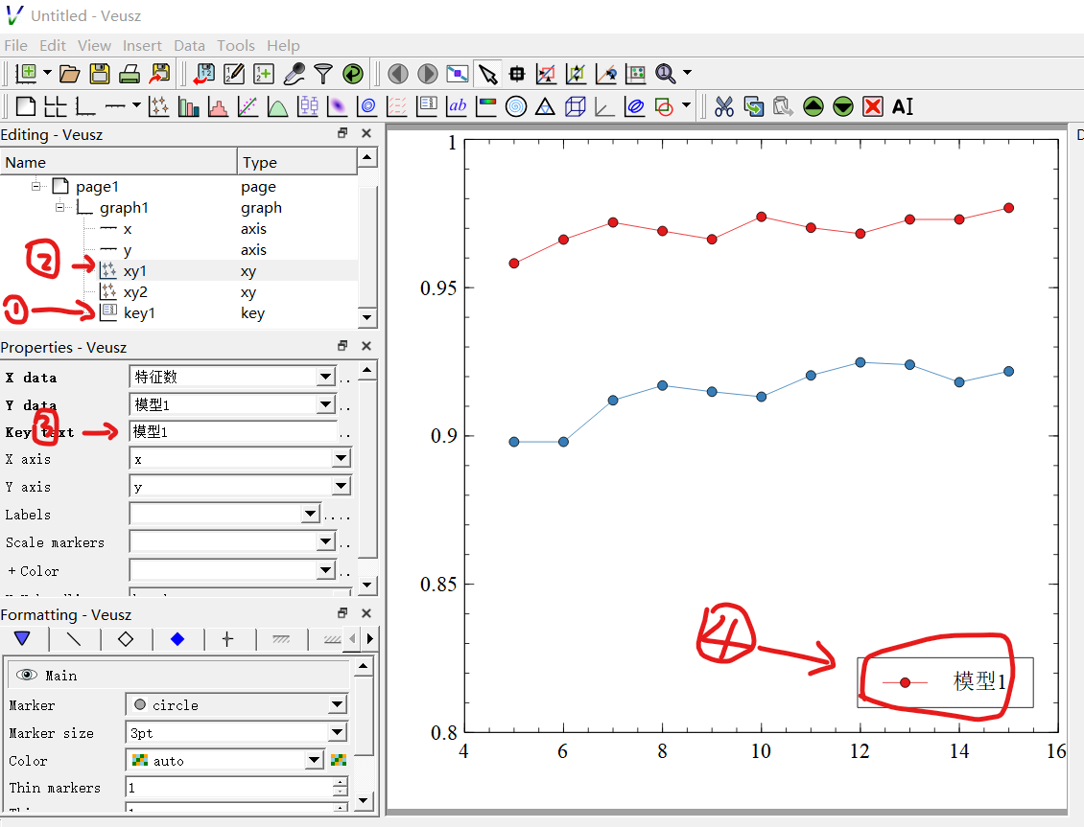Add a 3D scene cube widget
Image resolution: width=1084 pixels, height=827 pixels.
coord(576,106)
